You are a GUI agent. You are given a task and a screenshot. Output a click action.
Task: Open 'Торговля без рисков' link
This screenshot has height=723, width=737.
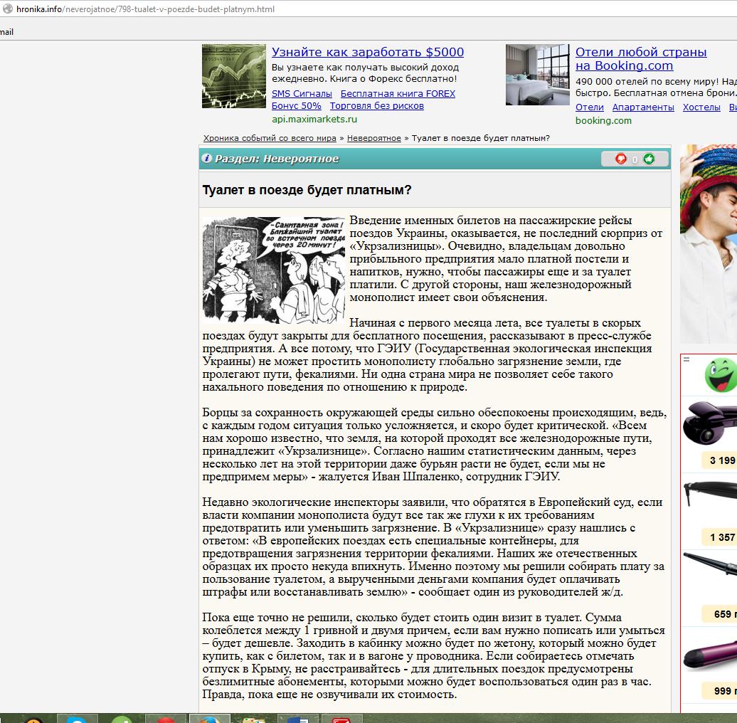(x=376, y=105)
